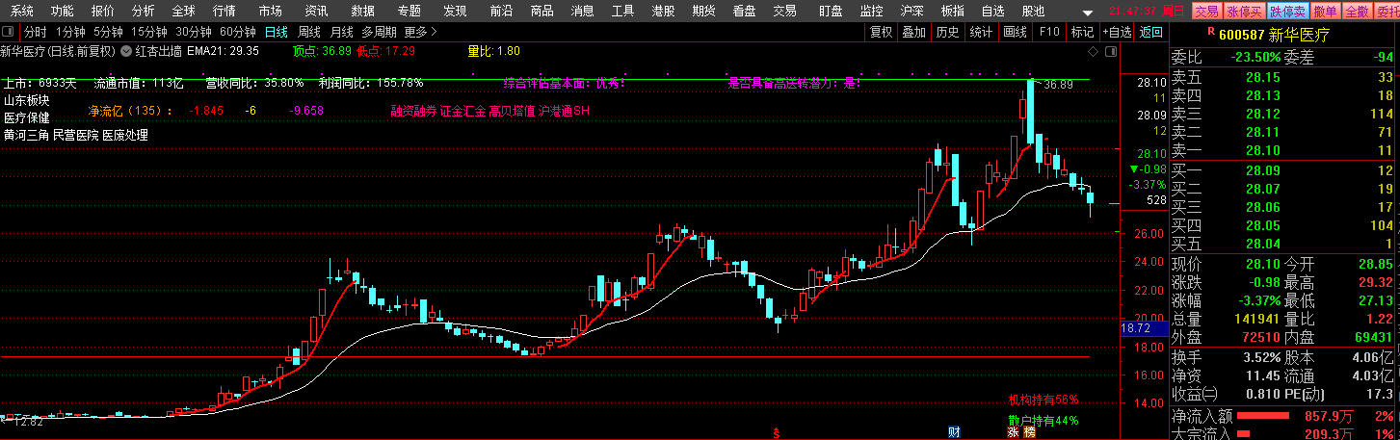Viewport: 1400px width, 440px height.
Task: Open the 分析 menu
Action: [143, 12]
